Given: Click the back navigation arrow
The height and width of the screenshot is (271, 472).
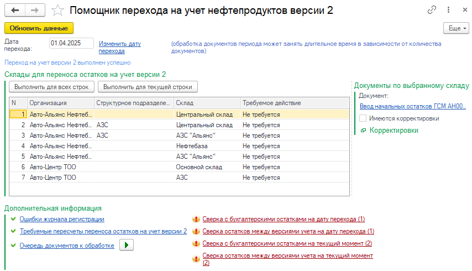Looking at the screenshot, I should click(x=15, y=11).
